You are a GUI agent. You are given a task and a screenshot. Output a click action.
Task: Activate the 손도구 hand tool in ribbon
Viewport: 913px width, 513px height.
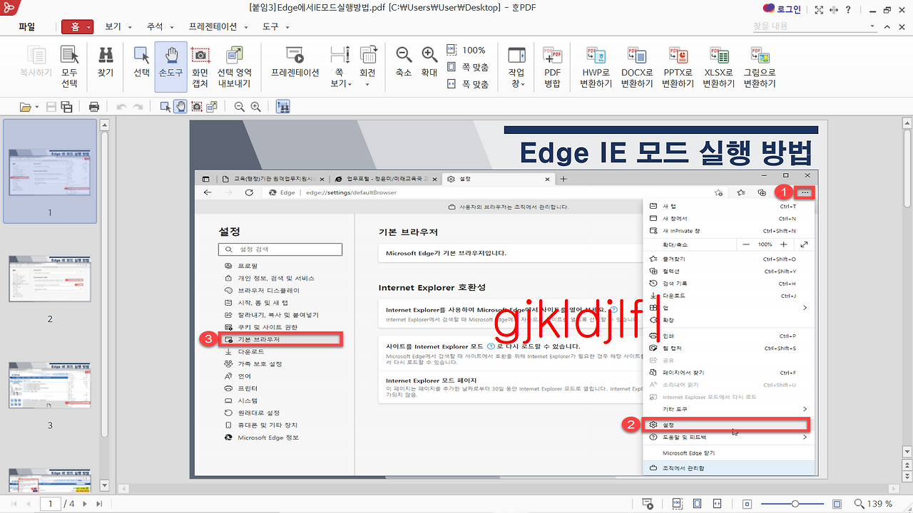point(171,67)
